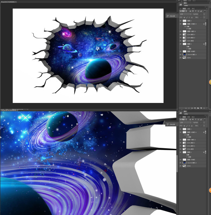The height and width of the screenshot is (215, 211).
Task: Click 图层 2 thumbnail in lower panel
Action: coord(184,129)
